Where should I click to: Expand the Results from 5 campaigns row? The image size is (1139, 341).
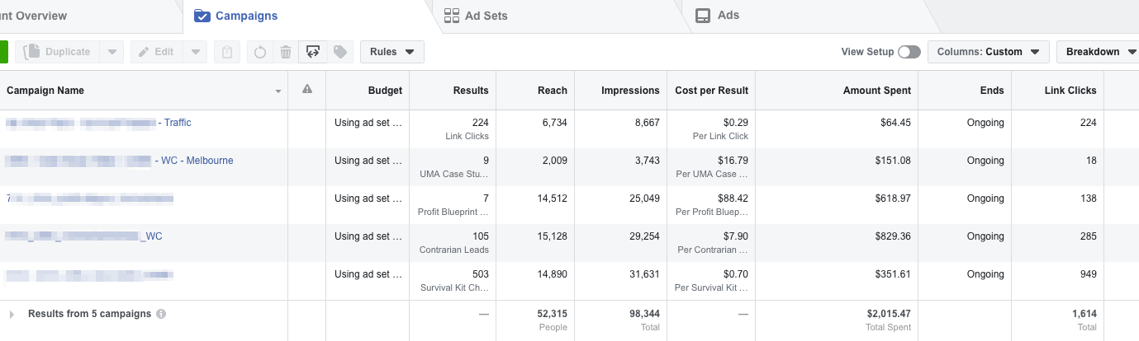point(12,314)
